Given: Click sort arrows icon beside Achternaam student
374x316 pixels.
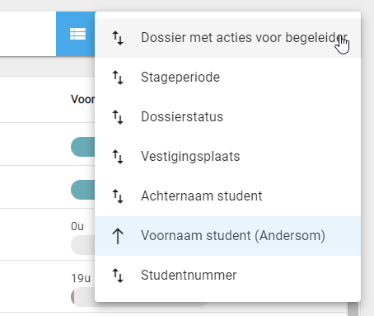Looking at the screenshot, I should [118, 196].
